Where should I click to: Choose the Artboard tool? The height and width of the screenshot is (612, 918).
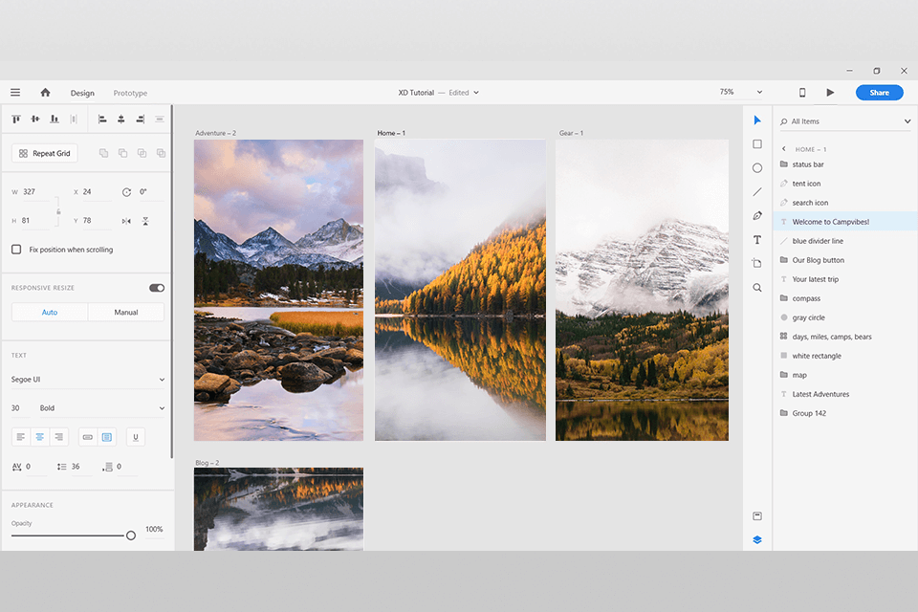(x=757, y=264)
